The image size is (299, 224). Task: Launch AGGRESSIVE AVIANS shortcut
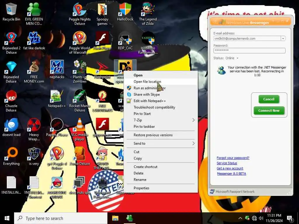[x=57, y=188]
